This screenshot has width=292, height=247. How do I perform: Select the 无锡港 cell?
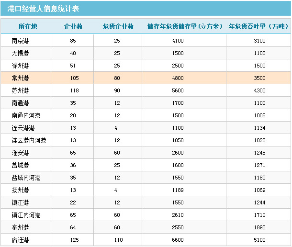21,53
